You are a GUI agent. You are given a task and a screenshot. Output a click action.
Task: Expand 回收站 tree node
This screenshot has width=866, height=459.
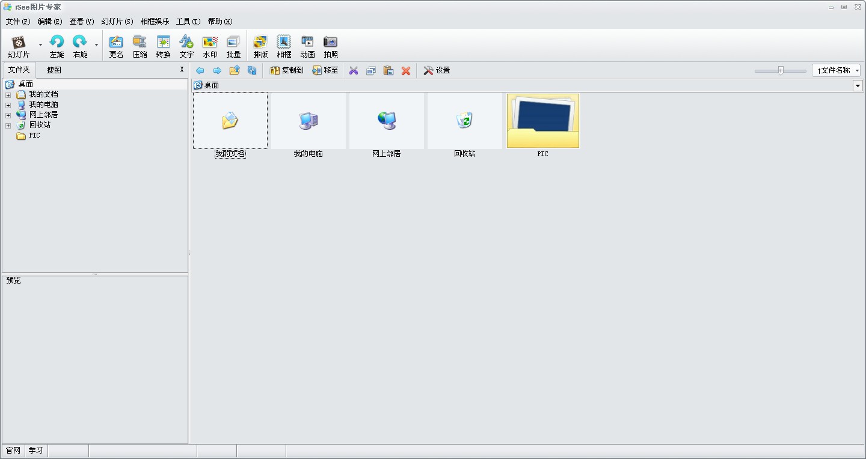click(8, 126)
